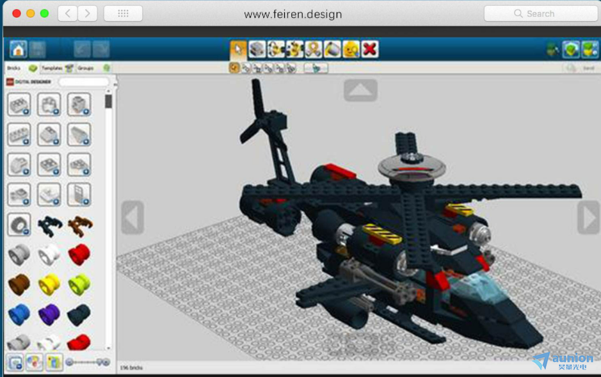Pick the purple wheel hub
The height and width of the screenshot is (377, 601).
49,314
